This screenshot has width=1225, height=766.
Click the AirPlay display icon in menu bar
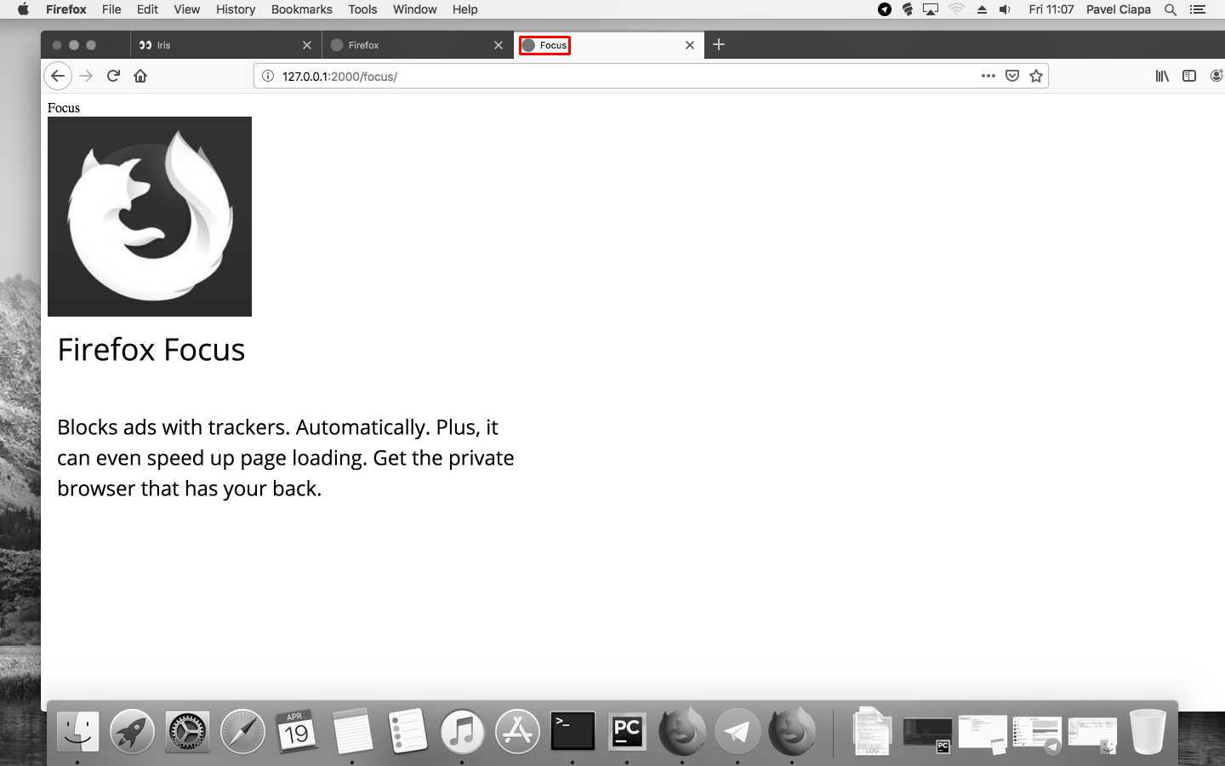click(931, 9)
